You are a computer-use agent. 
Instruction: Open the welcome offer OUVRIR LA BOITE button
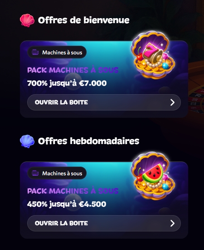pos(104,102)
